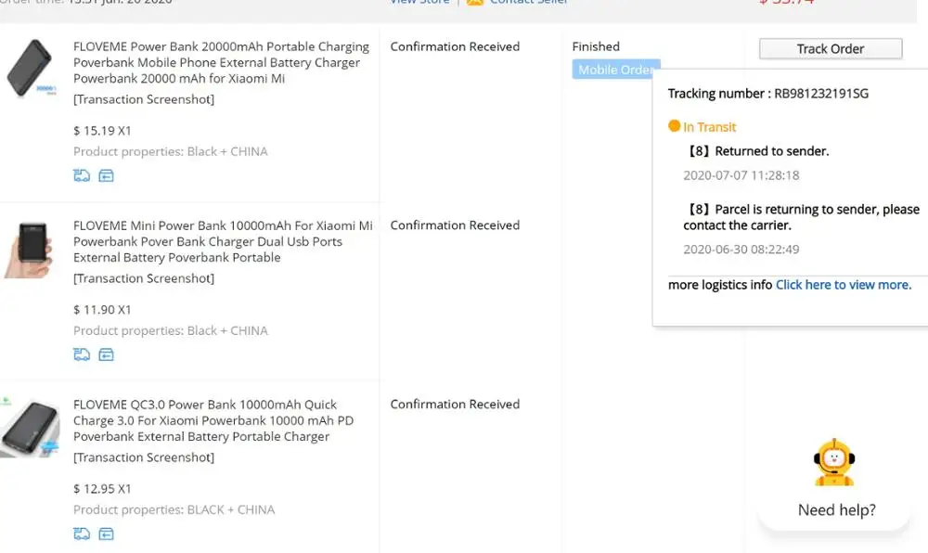Click 'Product properties: BLACK + CHINA' on the QC3.0 item
The height and width of the screenshot is (553, 928).
(x=174, y=509)
